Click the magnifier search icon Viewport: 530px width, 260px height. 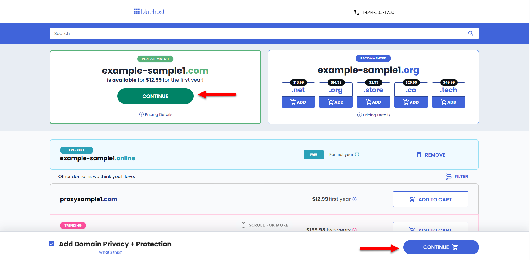471,33
